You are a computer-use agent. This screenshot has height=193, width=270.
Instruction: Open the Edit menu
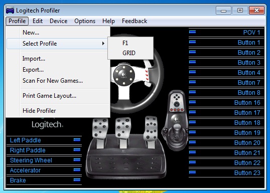(x=38, y=21)
